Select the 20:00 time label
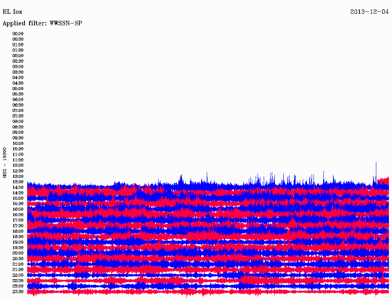The image size is (392, 299). [x=18, y=253]
